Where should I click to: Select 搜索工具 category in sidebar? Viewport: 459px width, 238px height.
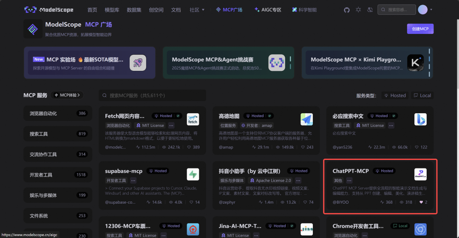click(x=58, y=134)
